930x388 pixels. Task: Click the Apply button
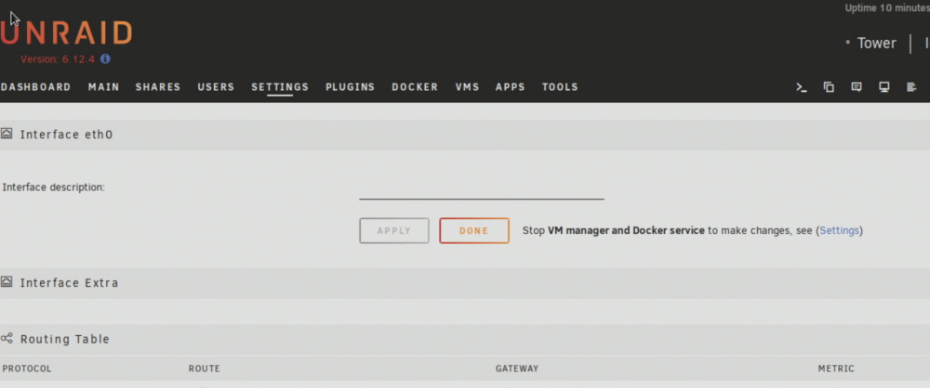(393, 230)
